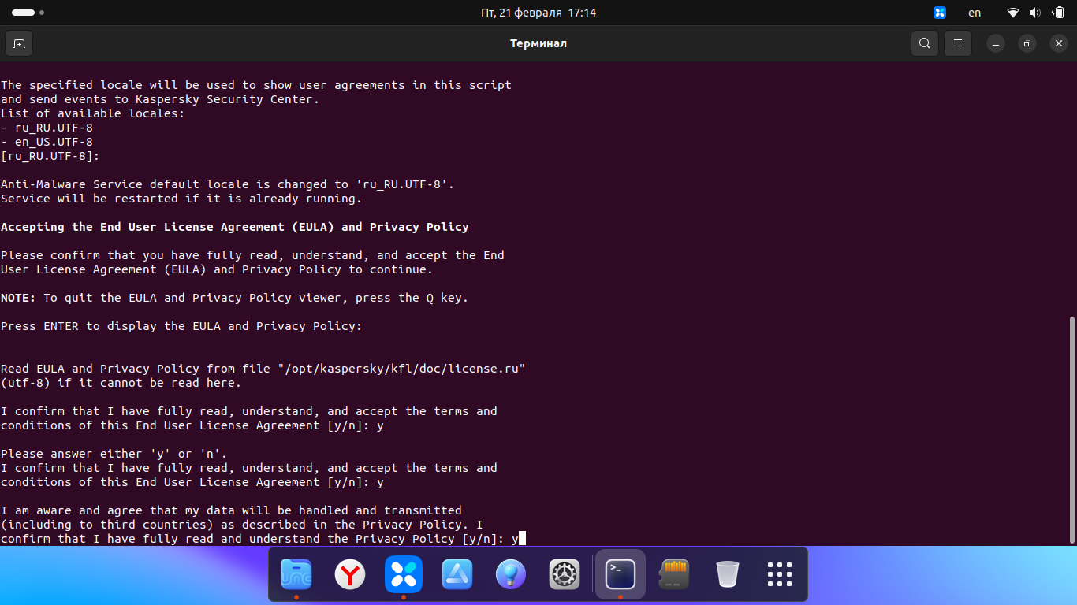Open the memory card app in dock
Screen dimensions: 1077x605
pos(674,574)
